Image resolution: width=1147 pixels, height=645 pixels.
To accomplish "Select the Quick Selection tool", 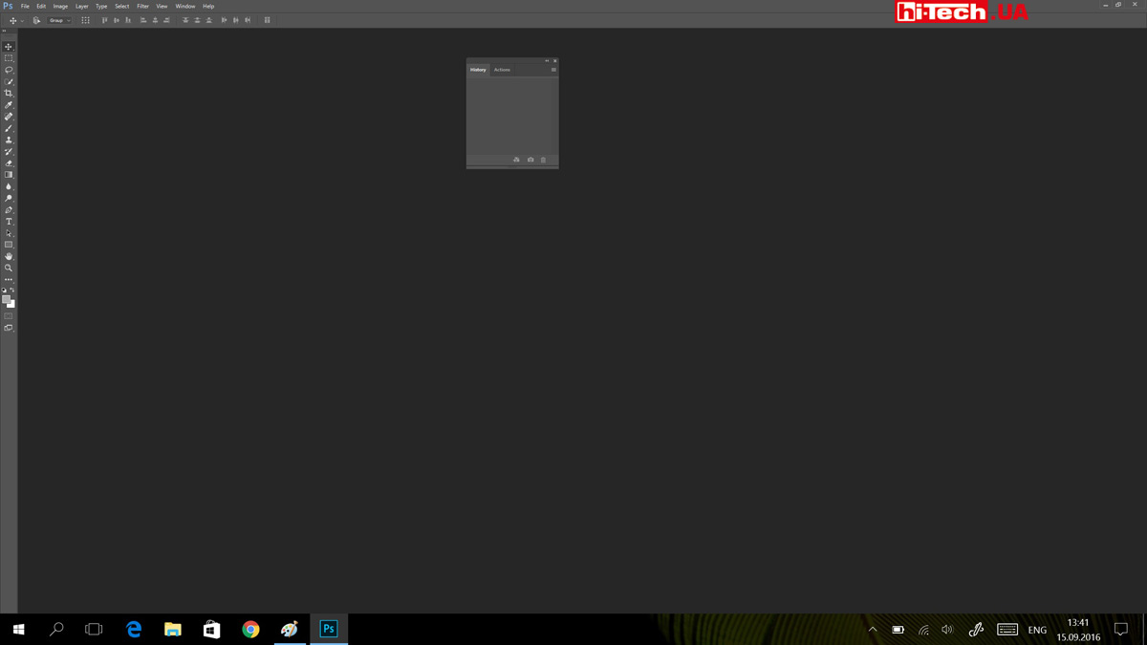I will pyautogui.click(x=9, y=81).
